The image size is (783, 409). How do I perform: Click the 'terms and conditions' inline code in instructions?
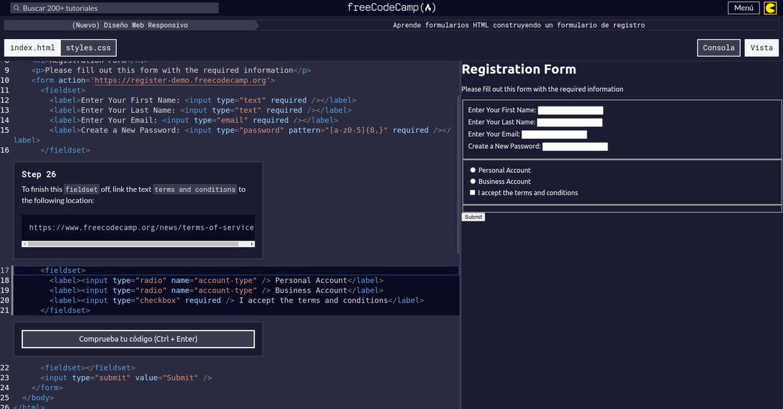pyautogui.click(x=194, y=189)
